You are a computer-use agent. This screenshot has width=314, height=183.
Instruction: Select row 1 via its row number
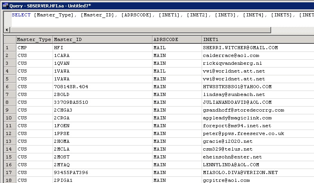coord(10,48)
